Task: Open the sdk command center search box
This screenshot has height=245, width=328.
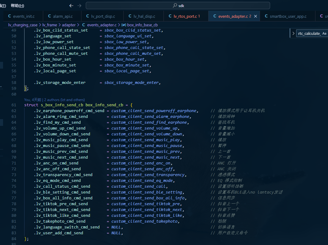Action: (178, 6)
